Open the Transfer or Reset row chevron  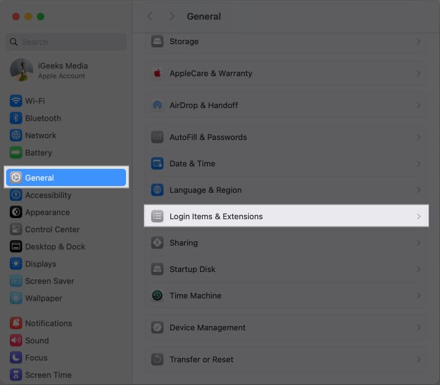pos(418,359)
